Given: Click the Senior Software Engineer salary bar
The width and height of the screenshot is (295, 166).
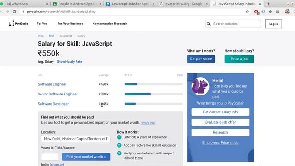Looking at the screenshot, I should (x=153, y=94).
